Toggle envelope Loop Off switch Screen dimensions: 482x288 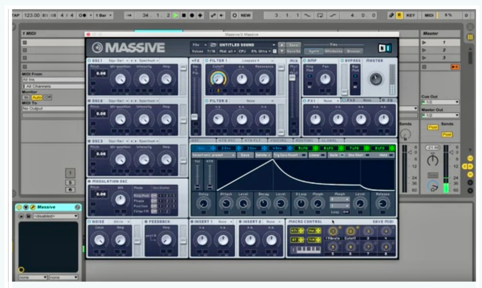[346, 212]
